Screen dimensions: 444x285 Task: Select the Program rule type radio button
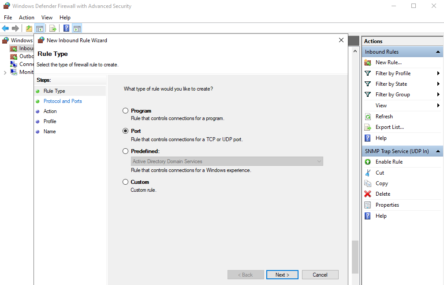126,111
